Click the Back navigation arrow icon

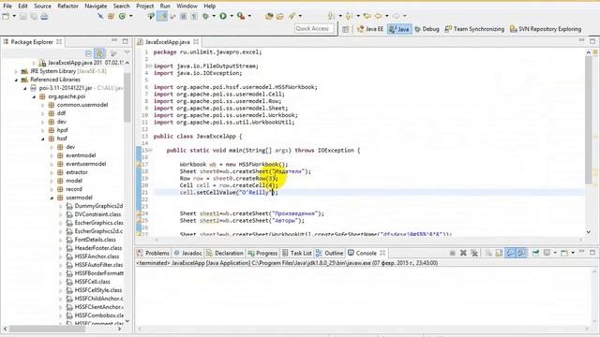pyautogui.click(x=378, y=16)
